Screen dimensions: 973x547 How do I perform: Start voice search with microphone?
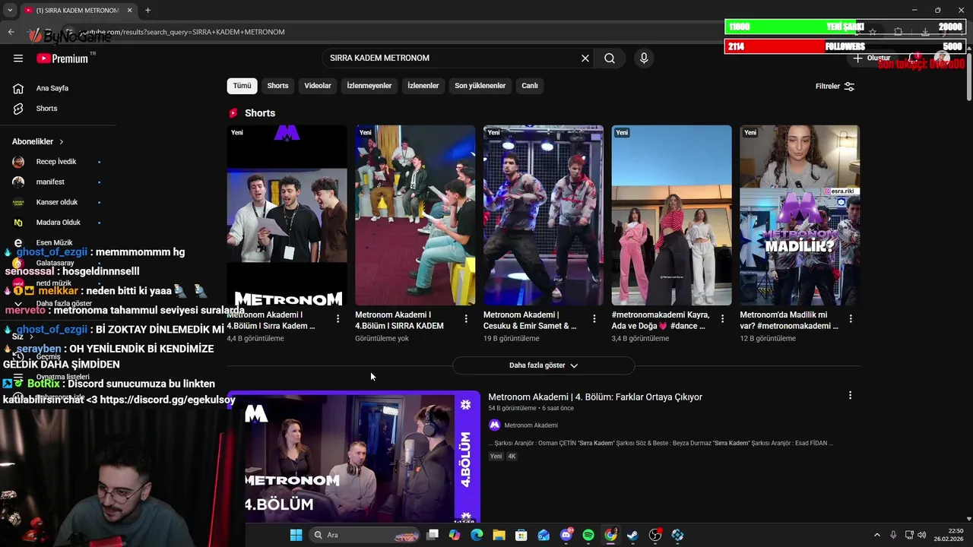[644, 58]
